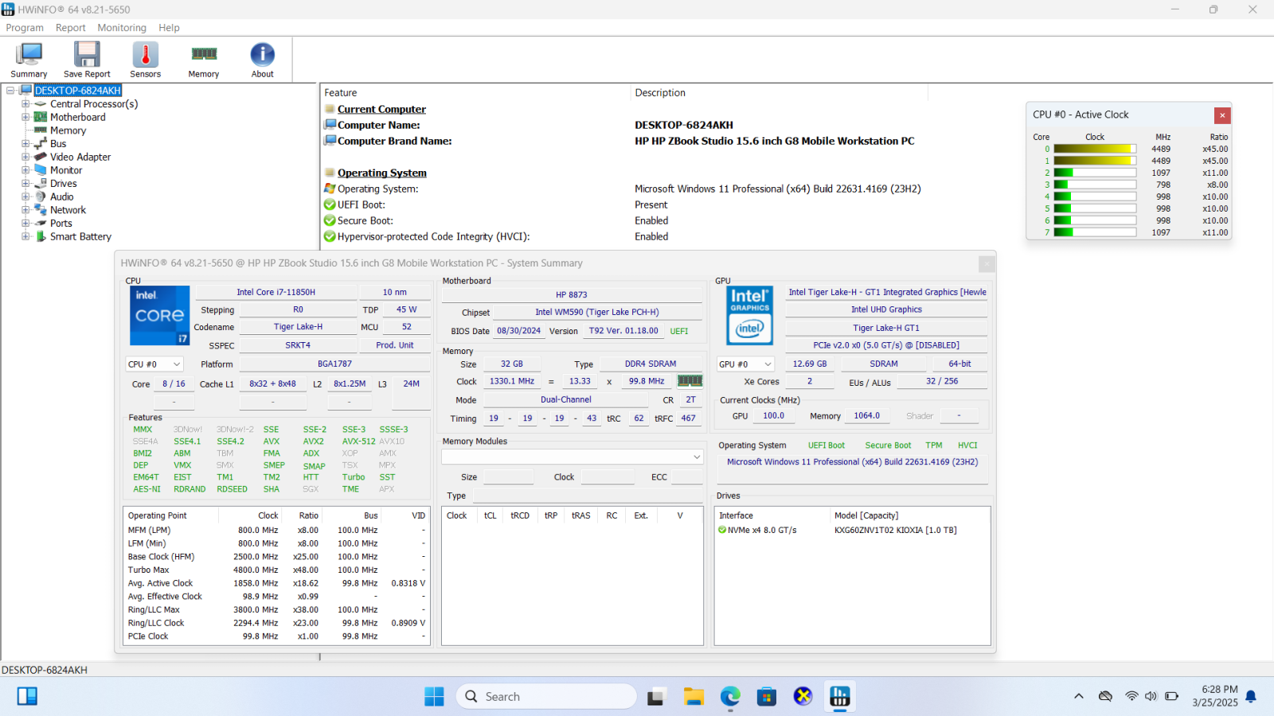The height and width of the screenshot is (716, 1274).
Task: Open File Explorer from the taskbar
Action: [694, 697]
